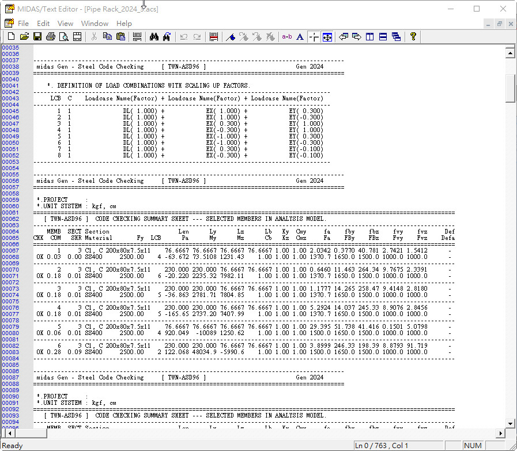Viewport: 517px width, 451px height.
Task: Paste from clipboard with the paste icon
Action: (120, 36)
